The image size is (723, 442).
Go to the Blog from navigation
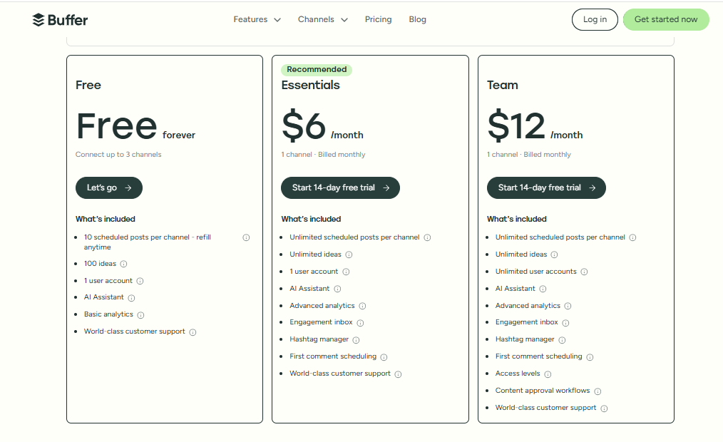417,20
